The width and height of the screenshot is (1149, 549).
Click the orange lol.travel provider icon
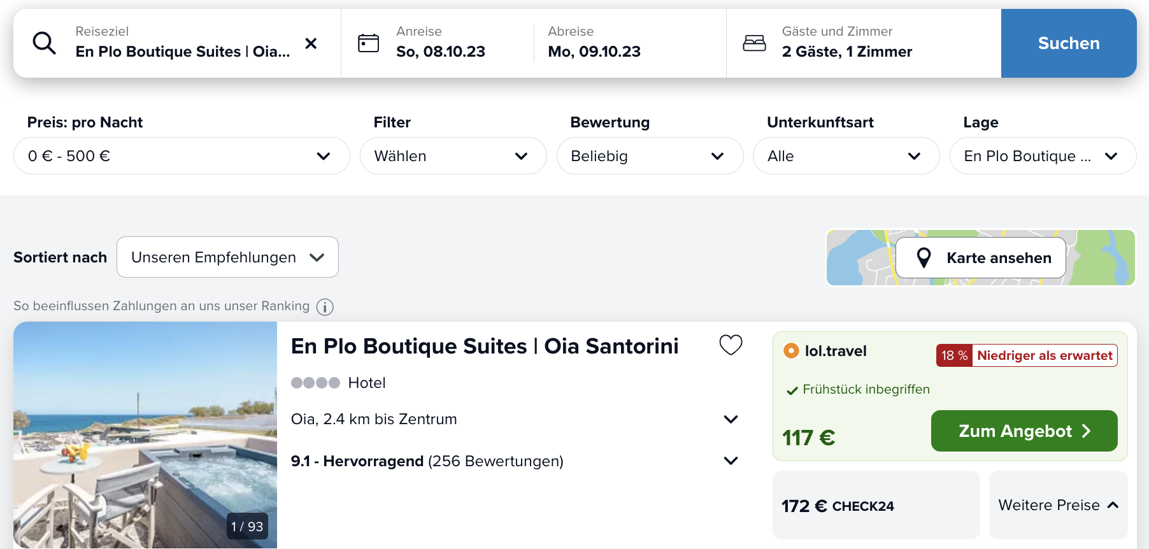(791, 351)
